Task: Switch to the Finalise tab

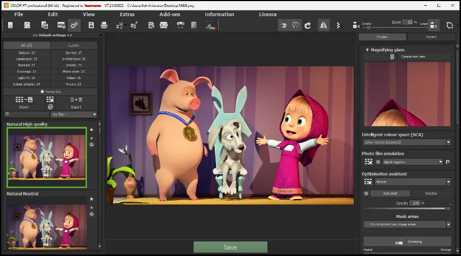Action: tap(382, 37)
